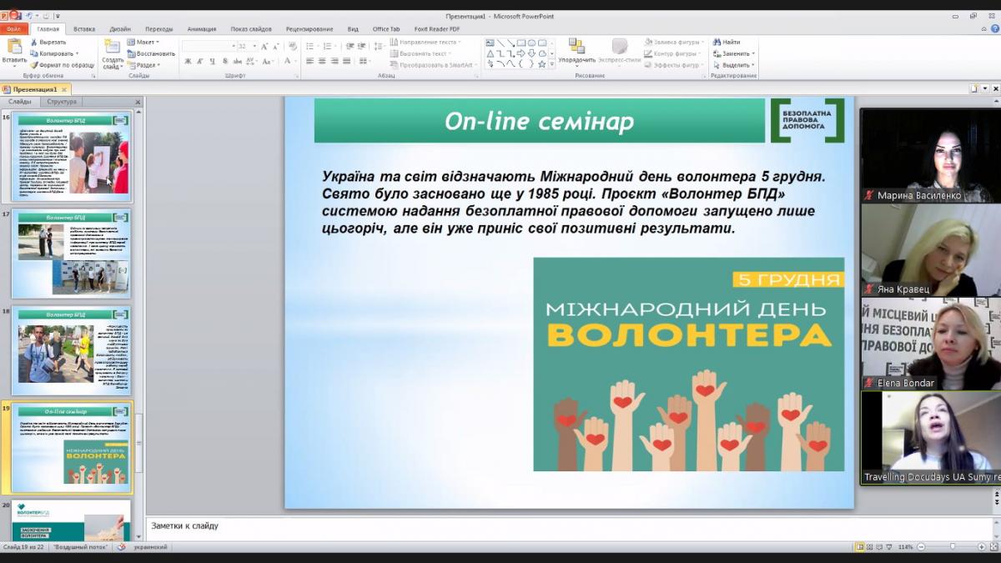Select the triangle shape in shapes gallery

(x=490, y=53)
